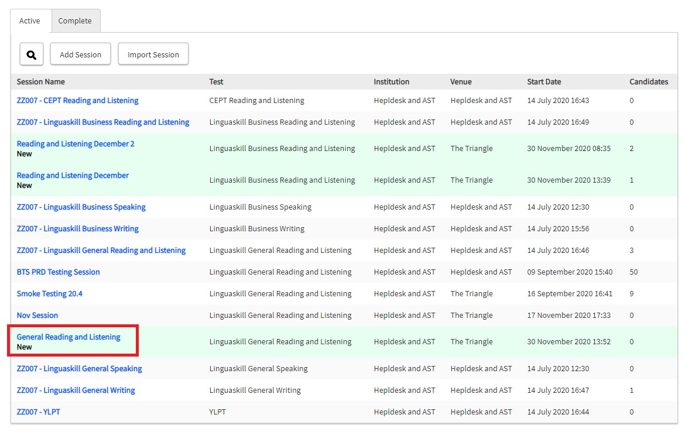Click the Candidates column header

[x=649, y=81]
